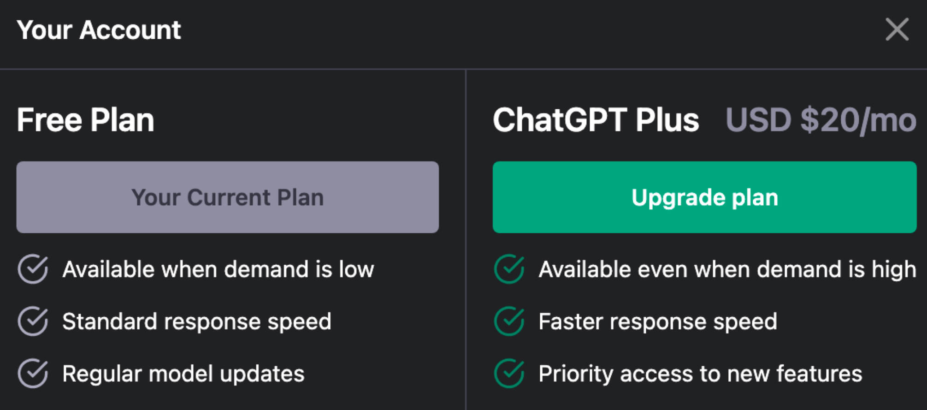Click the Faster response speed text
This screenshot has width=927, height=410.
click(658, 322)
